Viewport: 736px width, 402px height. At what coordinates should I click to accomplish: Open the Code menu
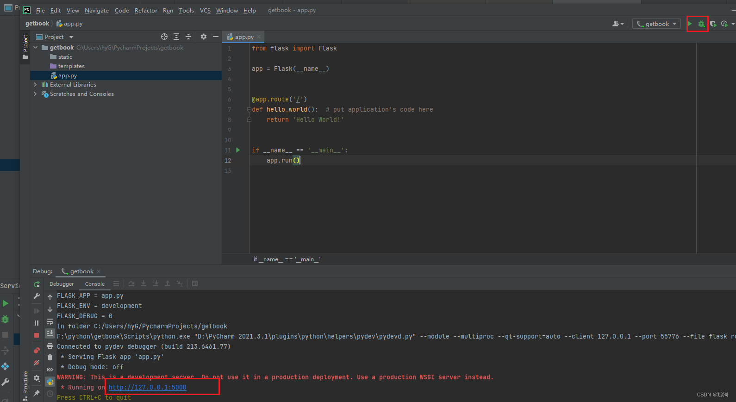click(x=122, y=10)
